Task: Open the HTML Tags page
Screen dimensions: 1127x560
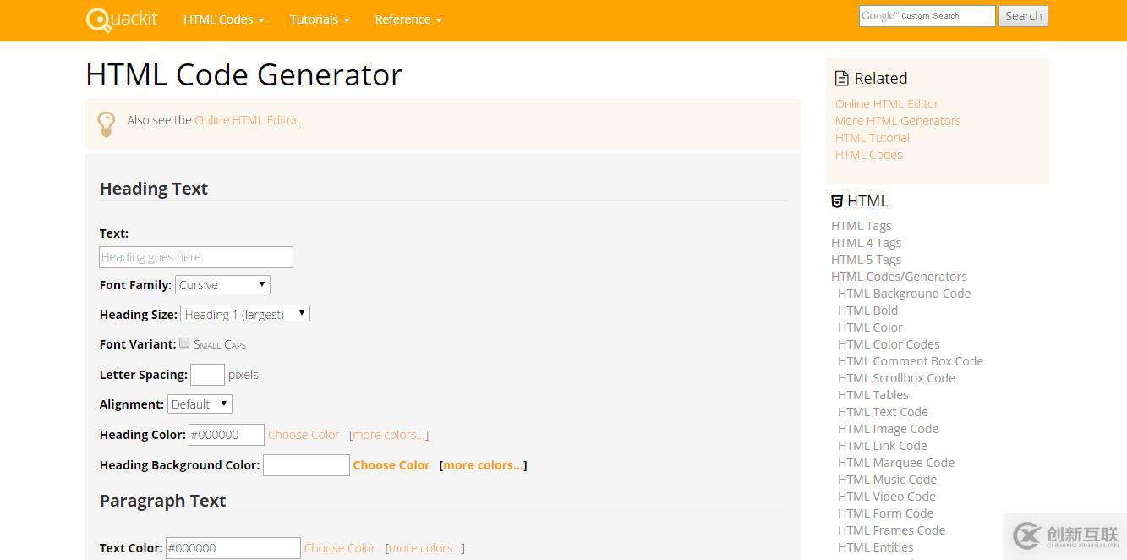Action: 861,225
